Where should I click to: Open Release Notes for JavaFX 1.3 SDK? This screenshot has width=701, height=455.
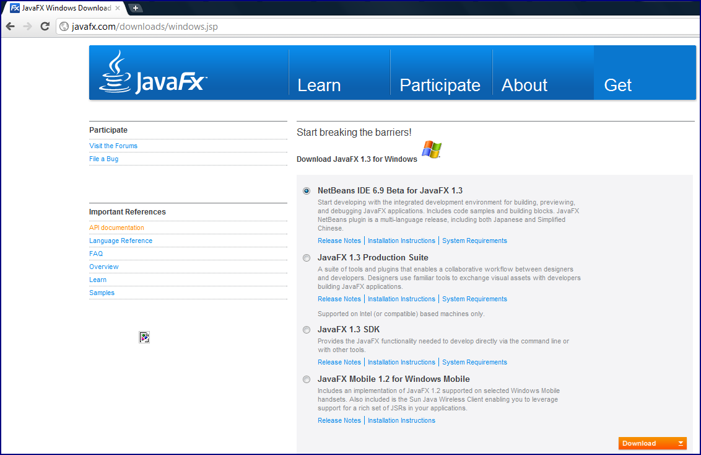[x=339, y=362]
